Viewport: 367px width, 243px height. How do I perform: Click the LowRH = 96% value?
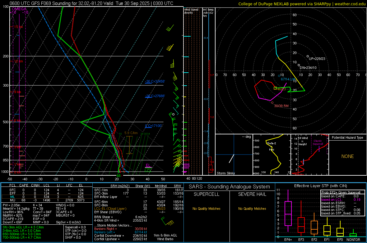tap(13, 212)
